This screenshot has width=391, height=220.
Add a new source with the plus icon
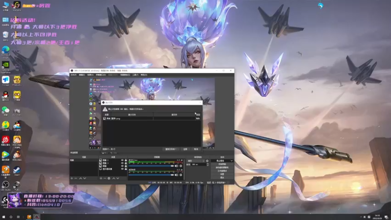(x=101, y=178)
